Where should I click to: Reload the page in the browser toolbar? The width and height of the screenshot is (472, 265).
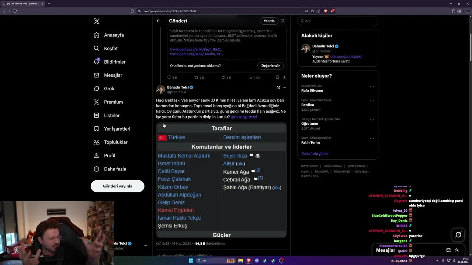15,11
